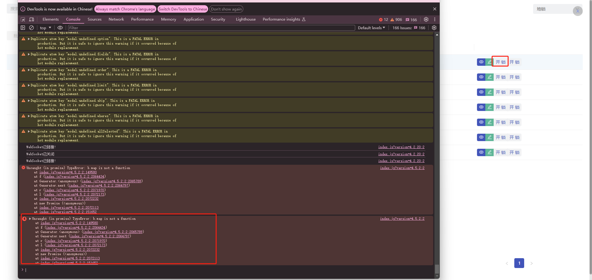Click the edit pencil icon in first table row
592x280 pixels.
[x=490, y=62]
